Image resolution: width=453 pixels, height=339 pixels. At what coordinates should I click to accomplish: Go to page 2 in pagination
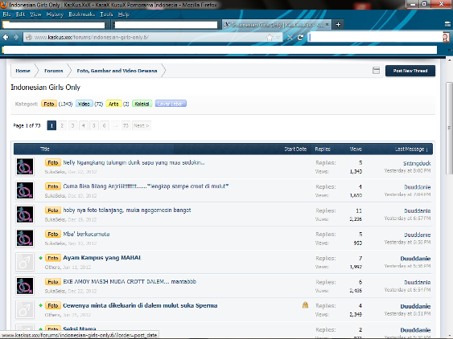point(62,125)
